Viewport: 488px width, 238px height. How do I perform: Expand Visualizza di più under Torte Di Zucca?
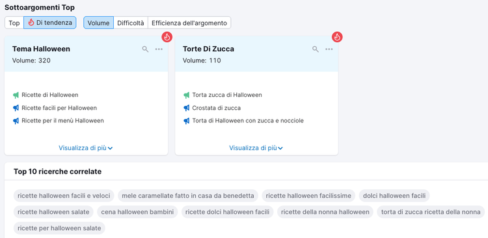[x=256, y=148]
